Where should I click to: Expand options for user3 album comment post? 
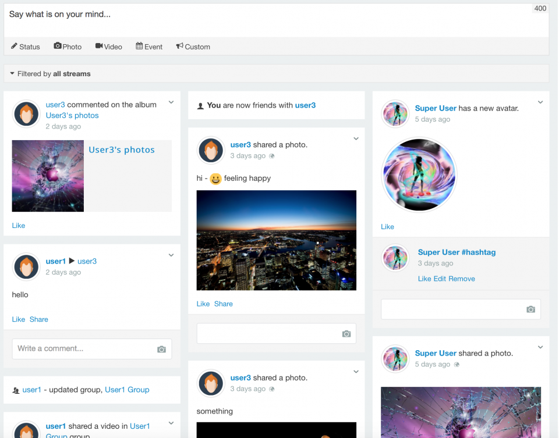171,102
